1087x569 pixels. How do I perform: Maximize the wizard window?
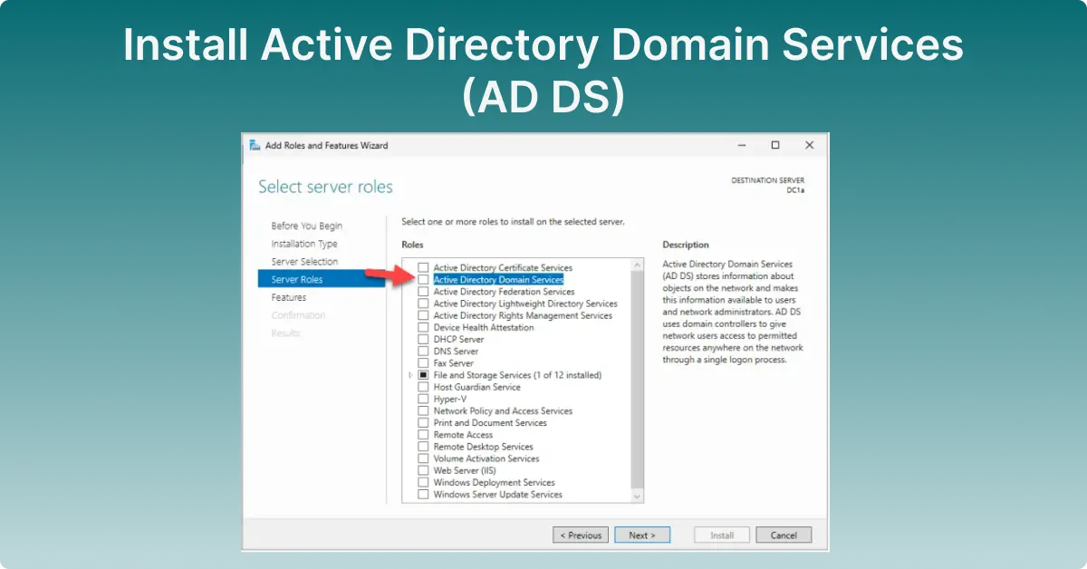click(775, 145)
